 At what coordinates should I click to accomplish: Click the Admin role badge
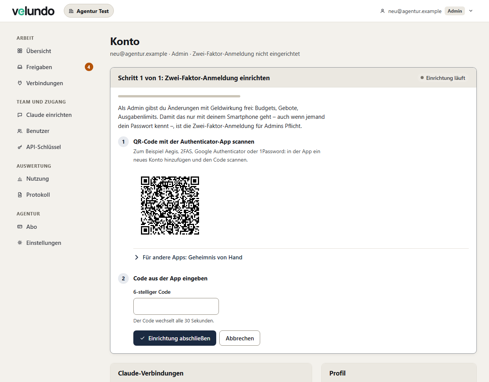[455, 11]
